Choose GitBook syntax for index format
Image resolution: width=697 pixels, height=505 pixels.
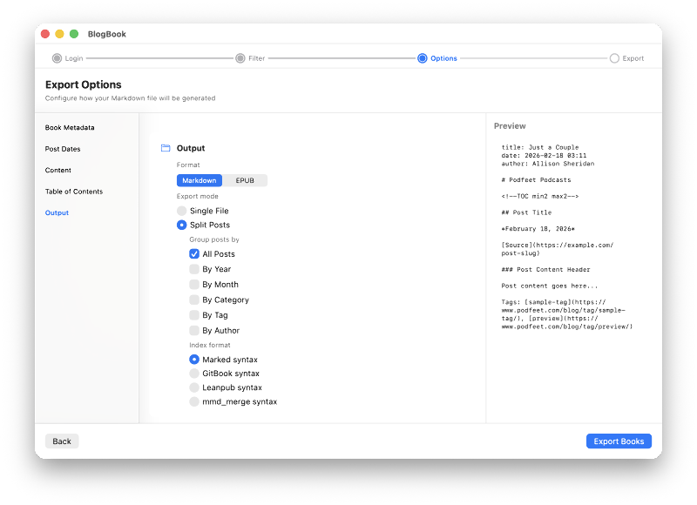[193, 373]
